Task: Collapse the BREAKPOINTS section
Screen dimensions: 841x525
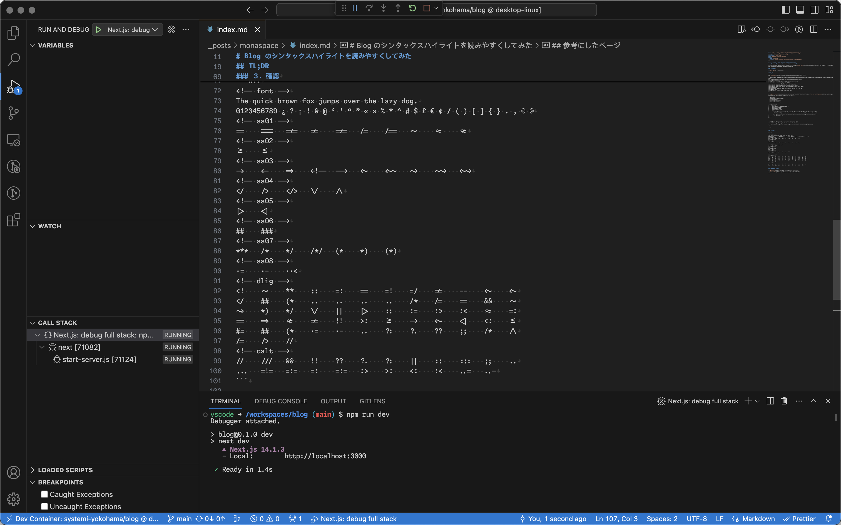Action: click(x=33, y=482)
